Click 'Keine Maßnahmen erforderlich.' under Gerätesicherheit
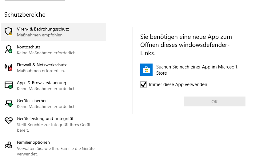Screen dimensions: 275x165 [47, 106]
